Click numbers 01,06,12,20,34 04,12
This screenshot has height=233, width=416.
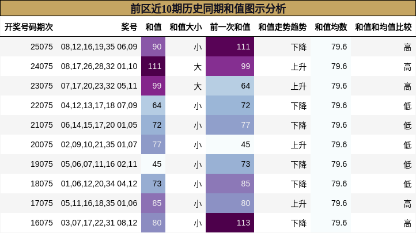[x=99, y=184]
